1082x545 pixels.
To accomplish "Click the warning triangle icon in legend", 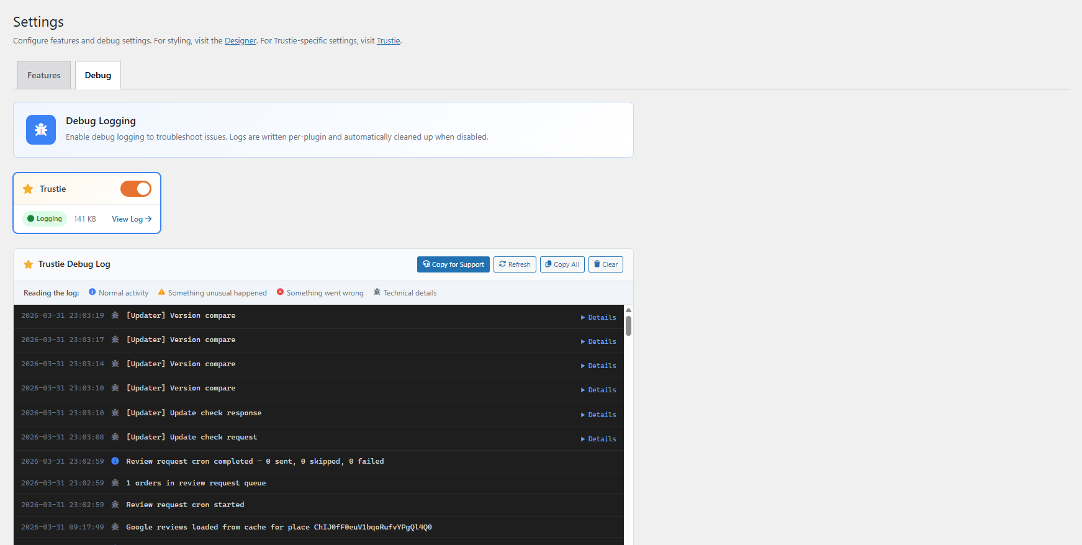I will tap(161, 292).
